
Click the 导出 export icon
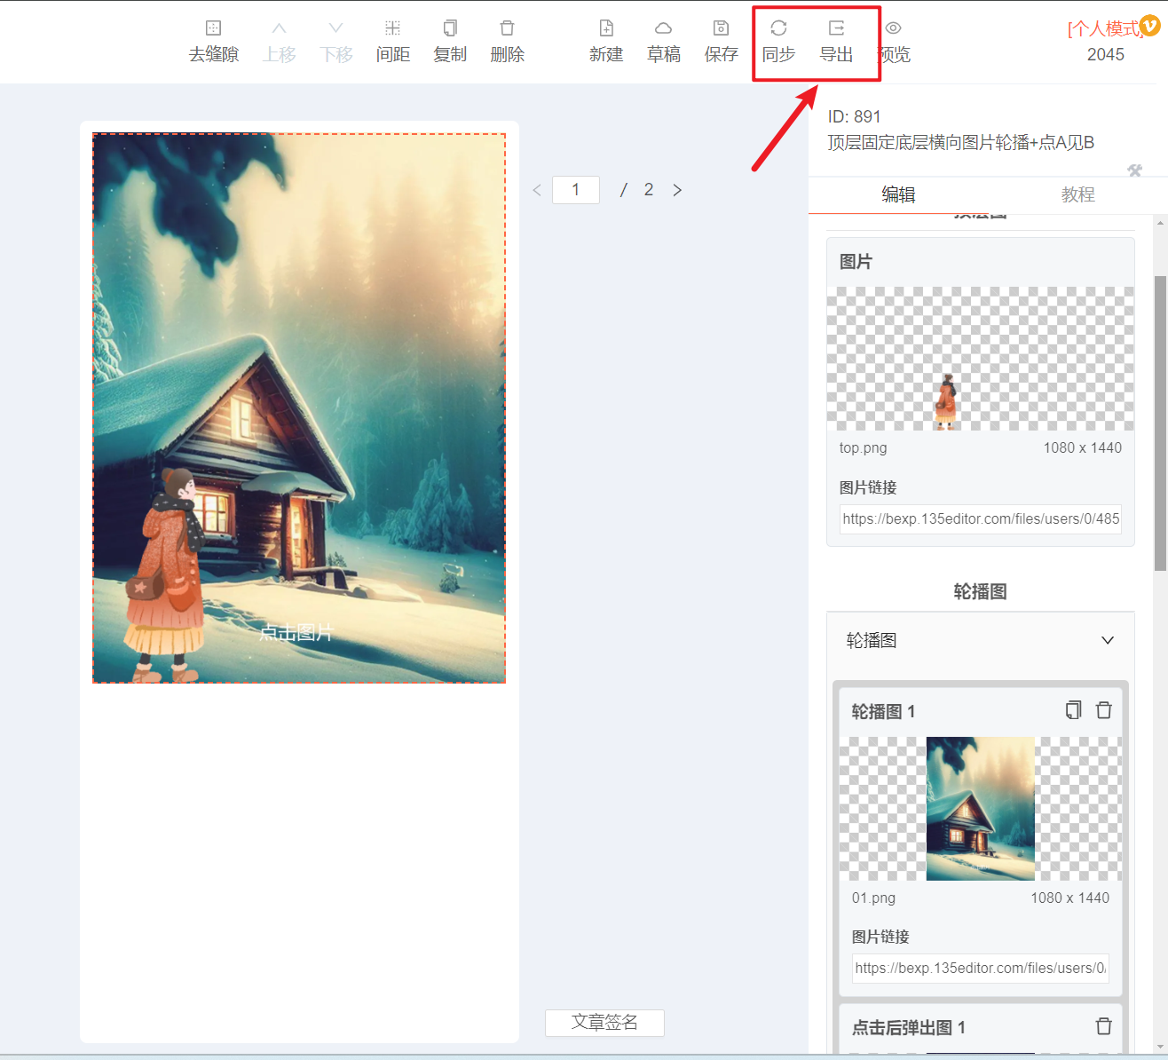click(x=836, y=28)
